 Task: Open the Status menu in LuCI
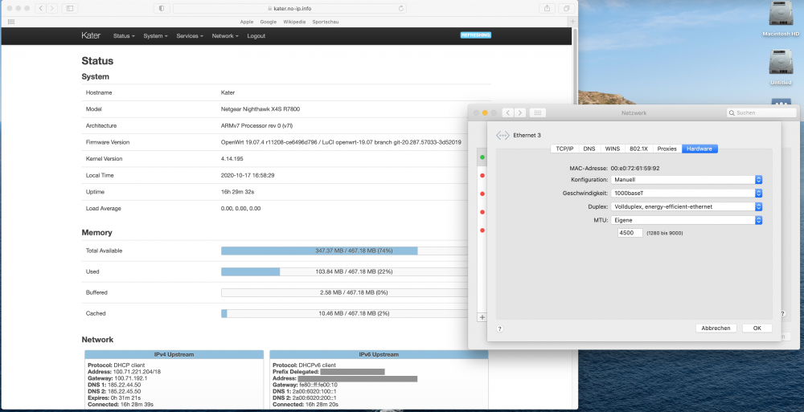coord(124,36)
